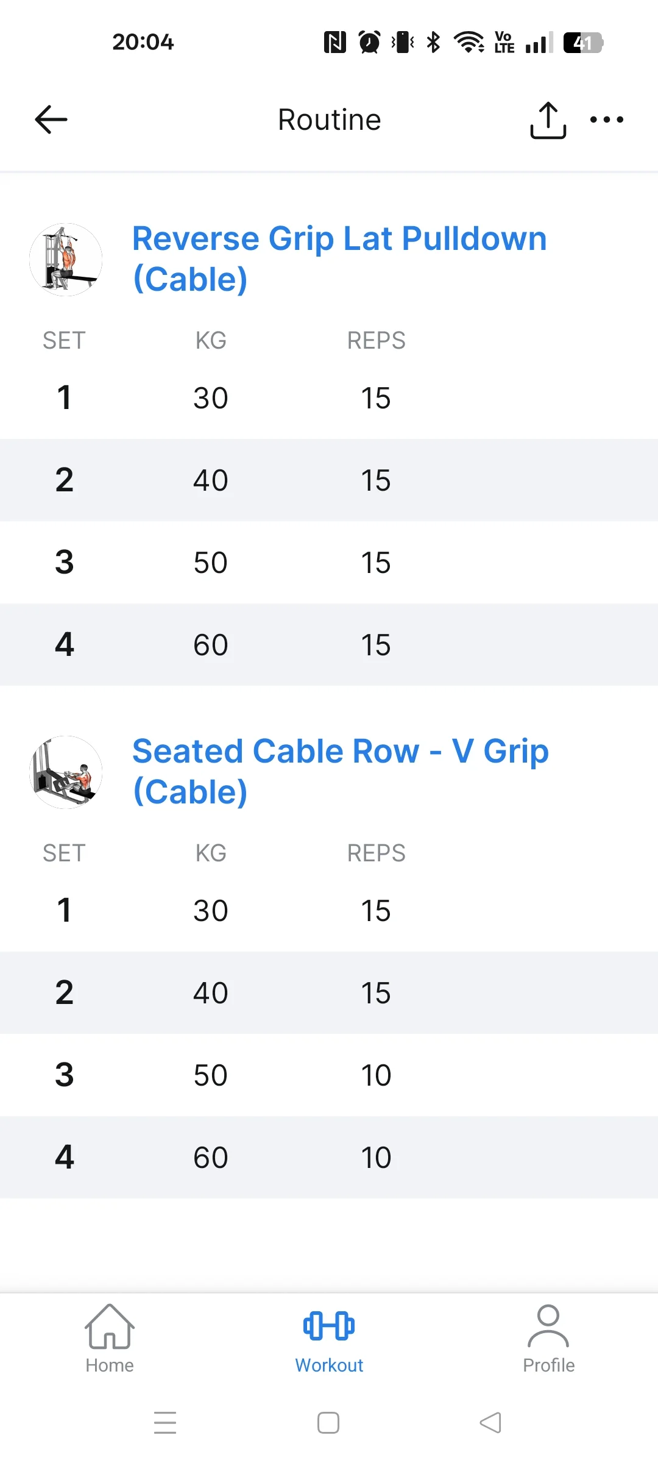Open the Seated Cable Row exercise thumbnail
Viewport: 658px width, 1463px height.
pyautogui.click(x=66, y=772)
